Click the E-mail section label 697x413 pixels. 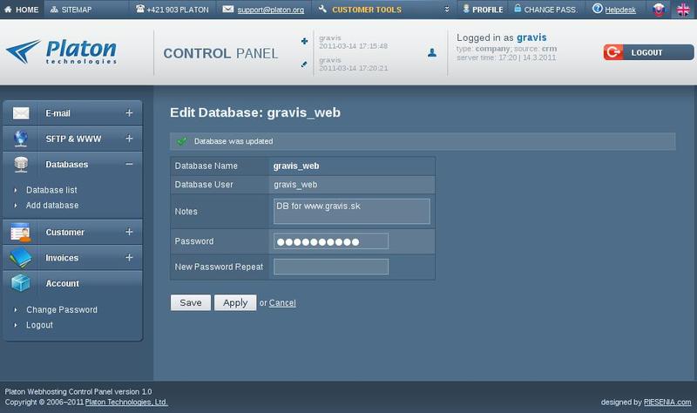(x=58, y=113)
